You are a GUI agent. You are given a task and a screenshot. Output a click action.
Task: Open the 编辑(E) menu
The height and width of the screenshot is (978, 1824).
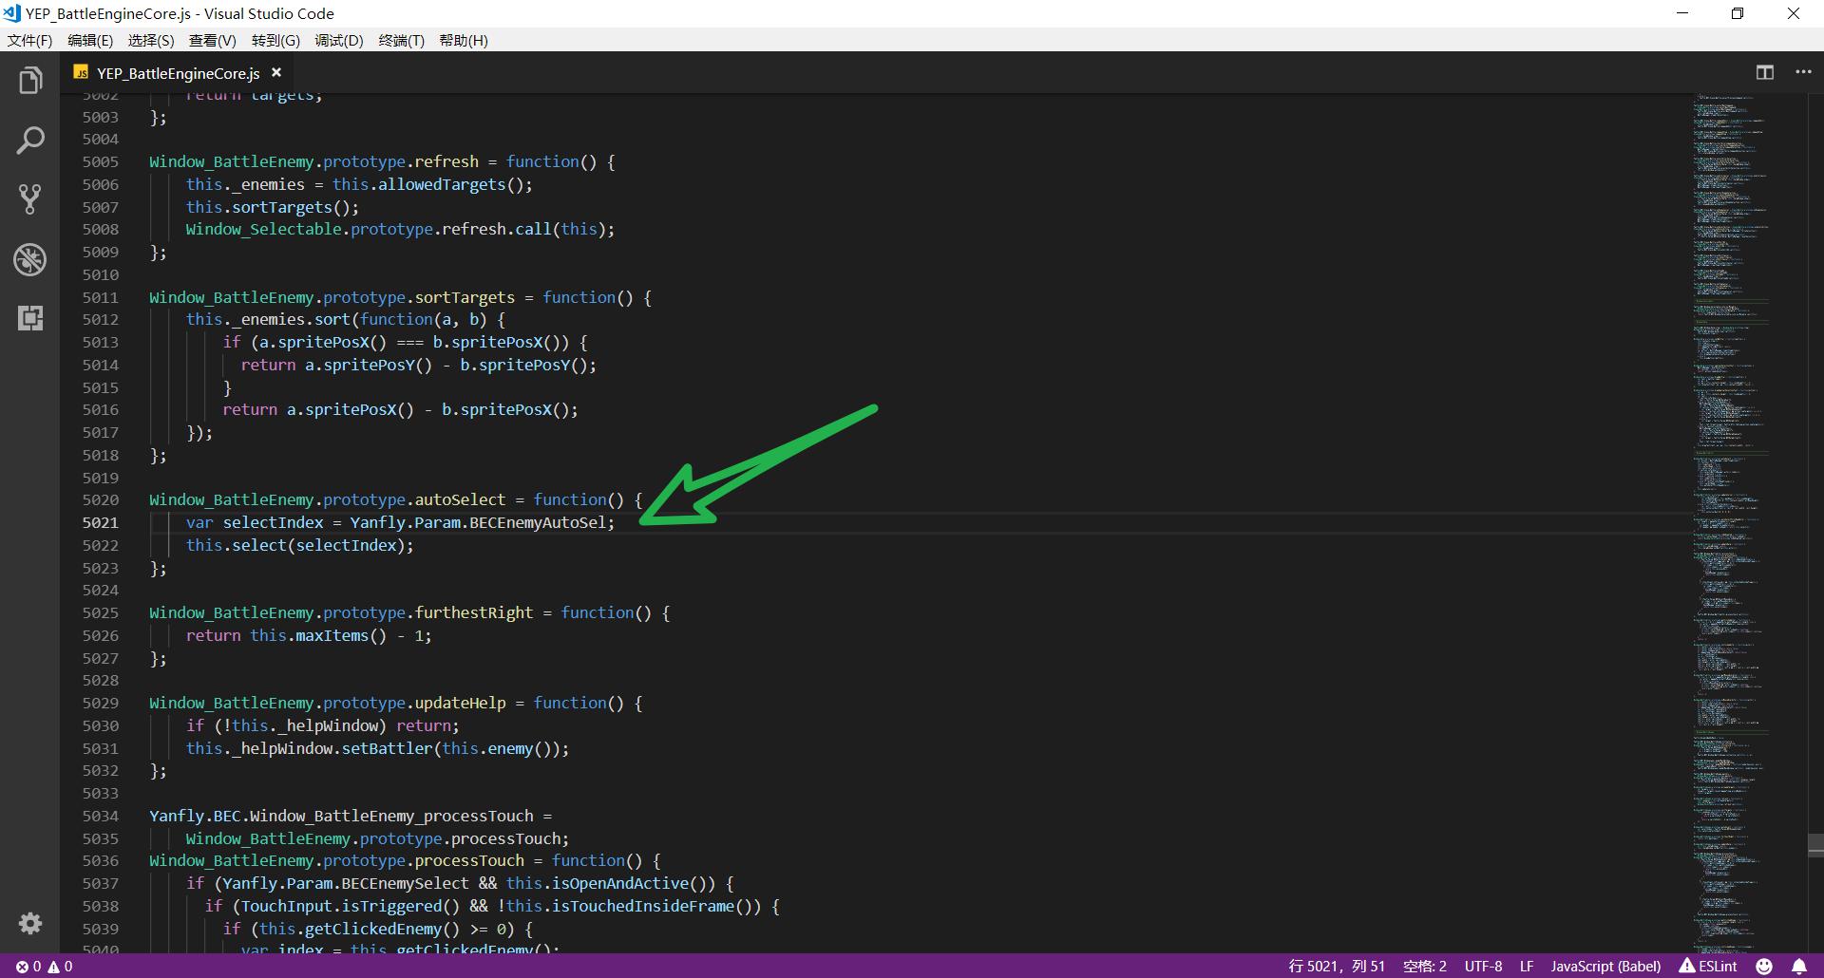[90, 41]
